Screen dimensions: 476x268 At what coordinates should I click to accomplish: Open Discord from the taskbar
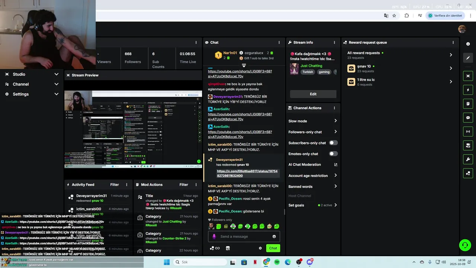(x=310, y=262)
